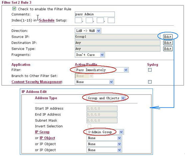Open the Schedule setup link
The height and width of the screenshot is (156, 185).
(47, 20)
